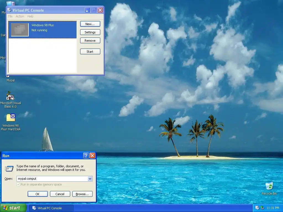Select the Mypal desktop shortcut label
Viewport: 283px width, 212px height.
11,80
